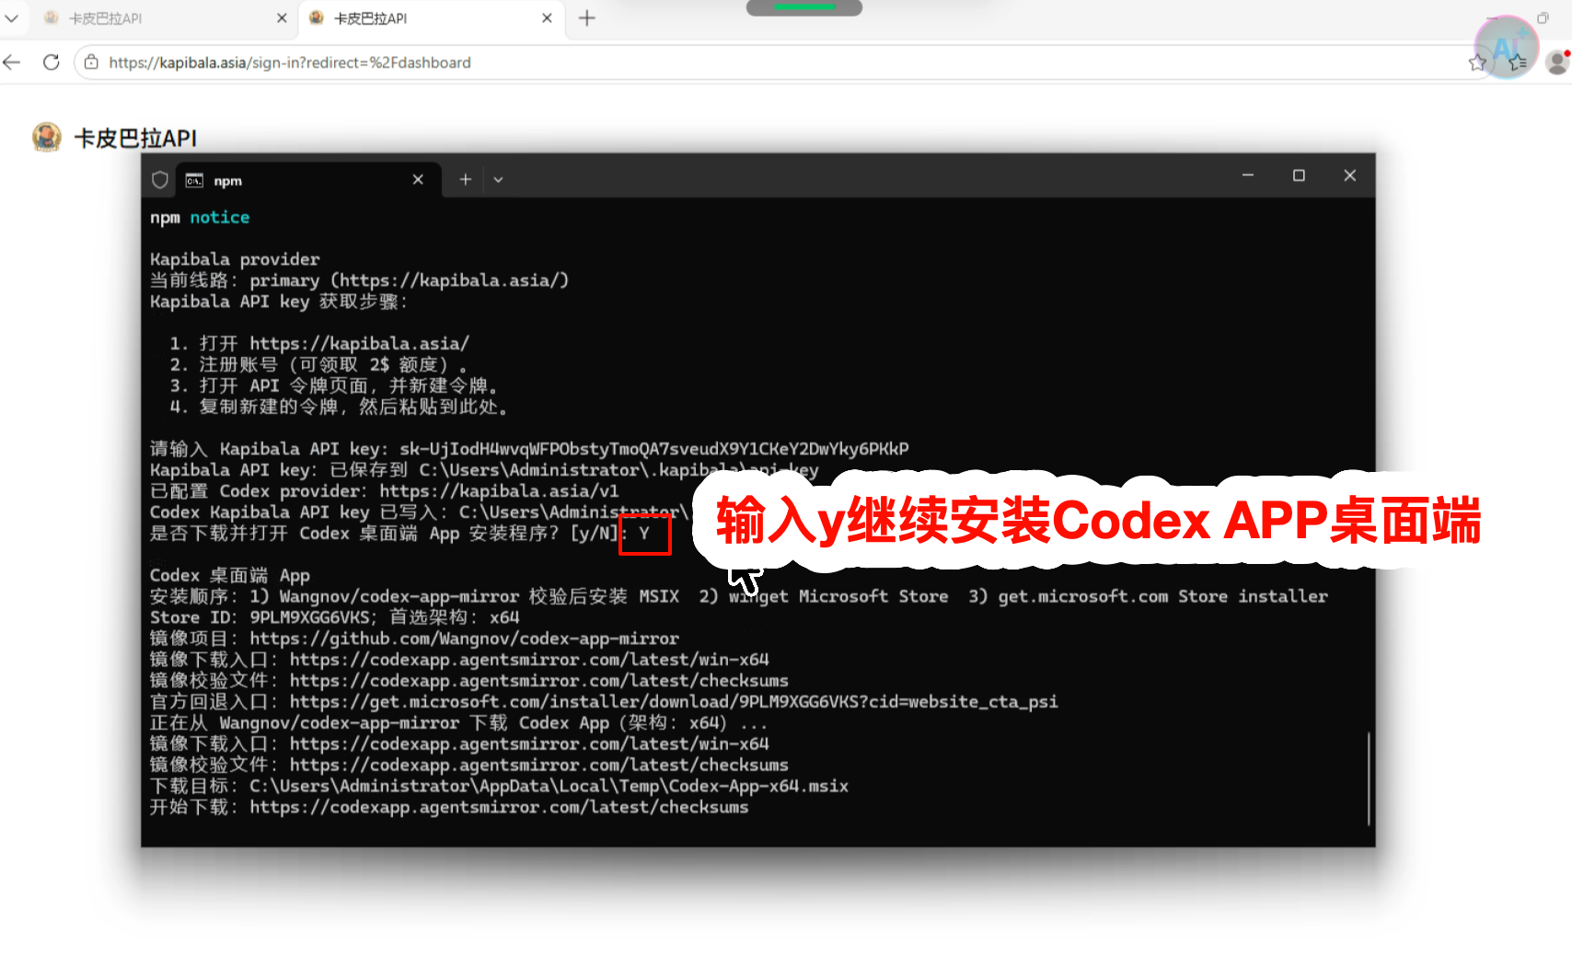Image resolution: width=1572 pixels, height=955 pixels.
Task: Close the first 卡皮巴拉API browser tab
Action: 282,18
